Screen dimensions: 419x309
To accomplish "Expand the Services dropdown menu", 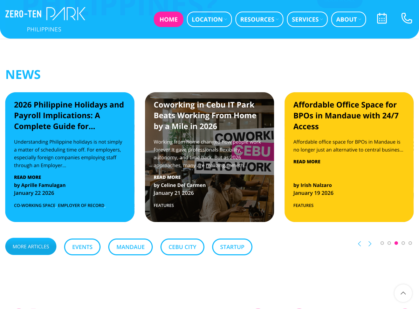I will coord(307,19).
